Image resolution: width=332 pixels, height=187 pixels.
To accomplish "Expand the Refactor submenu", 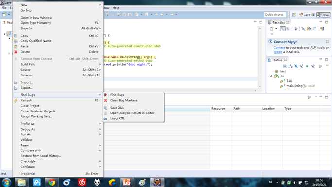I will tap(100, 75).
